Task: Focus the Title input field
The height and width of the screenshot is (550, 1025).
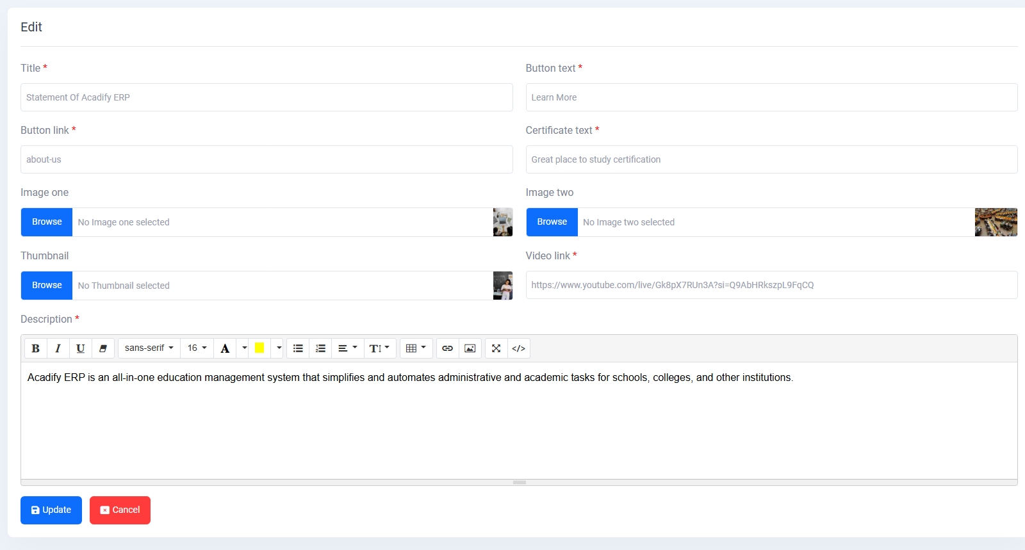Action: (266, 97)
